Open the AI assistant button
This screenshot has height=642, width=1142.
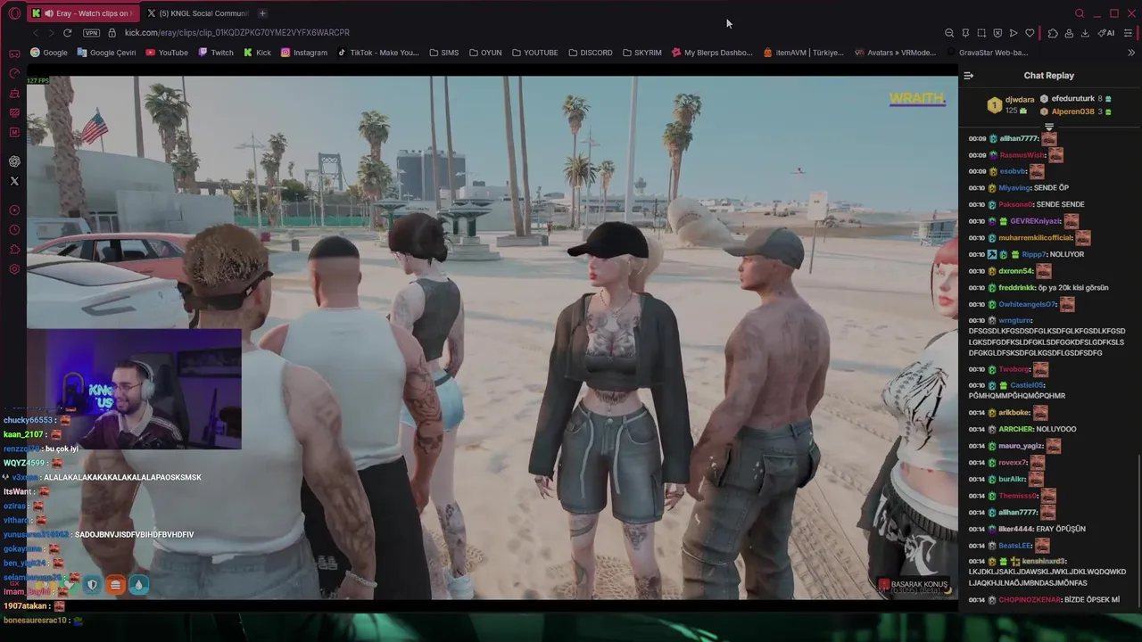click(1106, 33)
